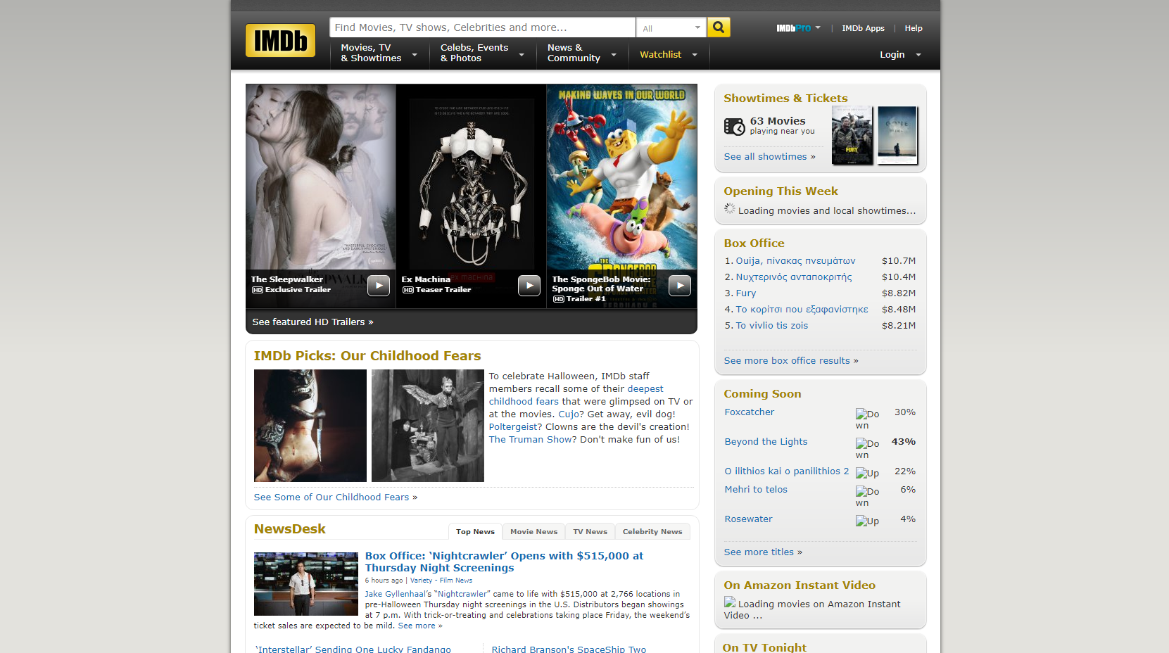Open the Help link

coord(914,28)
